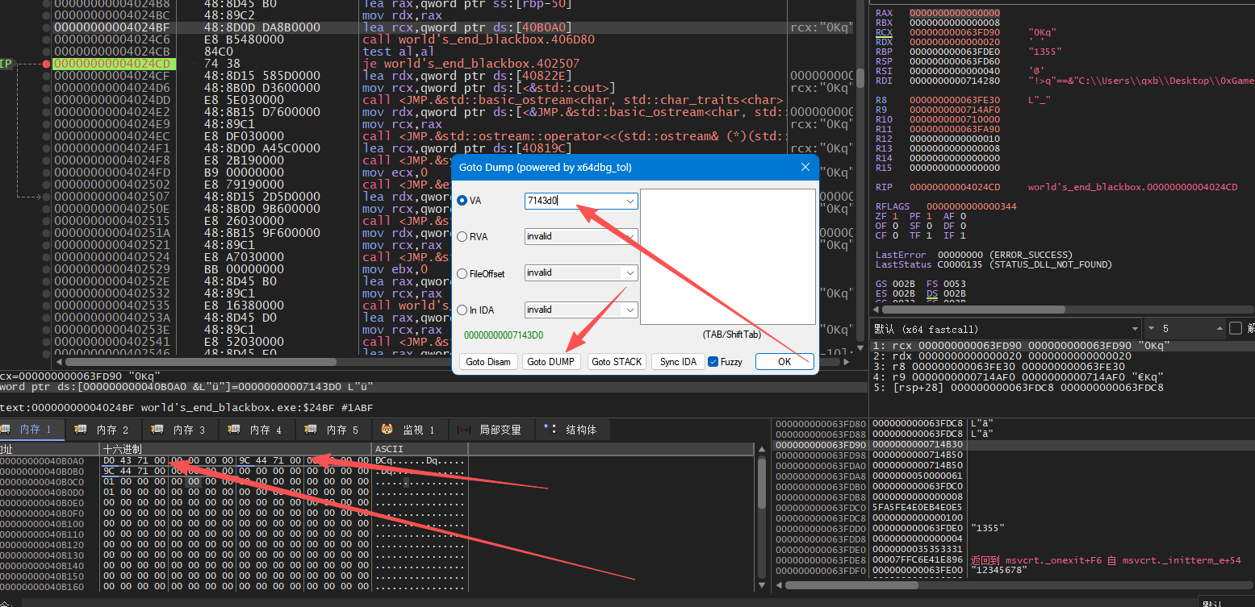Click the 监视 1 watch tab icon
1255x607 pixels.
pyautogui.click(x=387, y=430)
